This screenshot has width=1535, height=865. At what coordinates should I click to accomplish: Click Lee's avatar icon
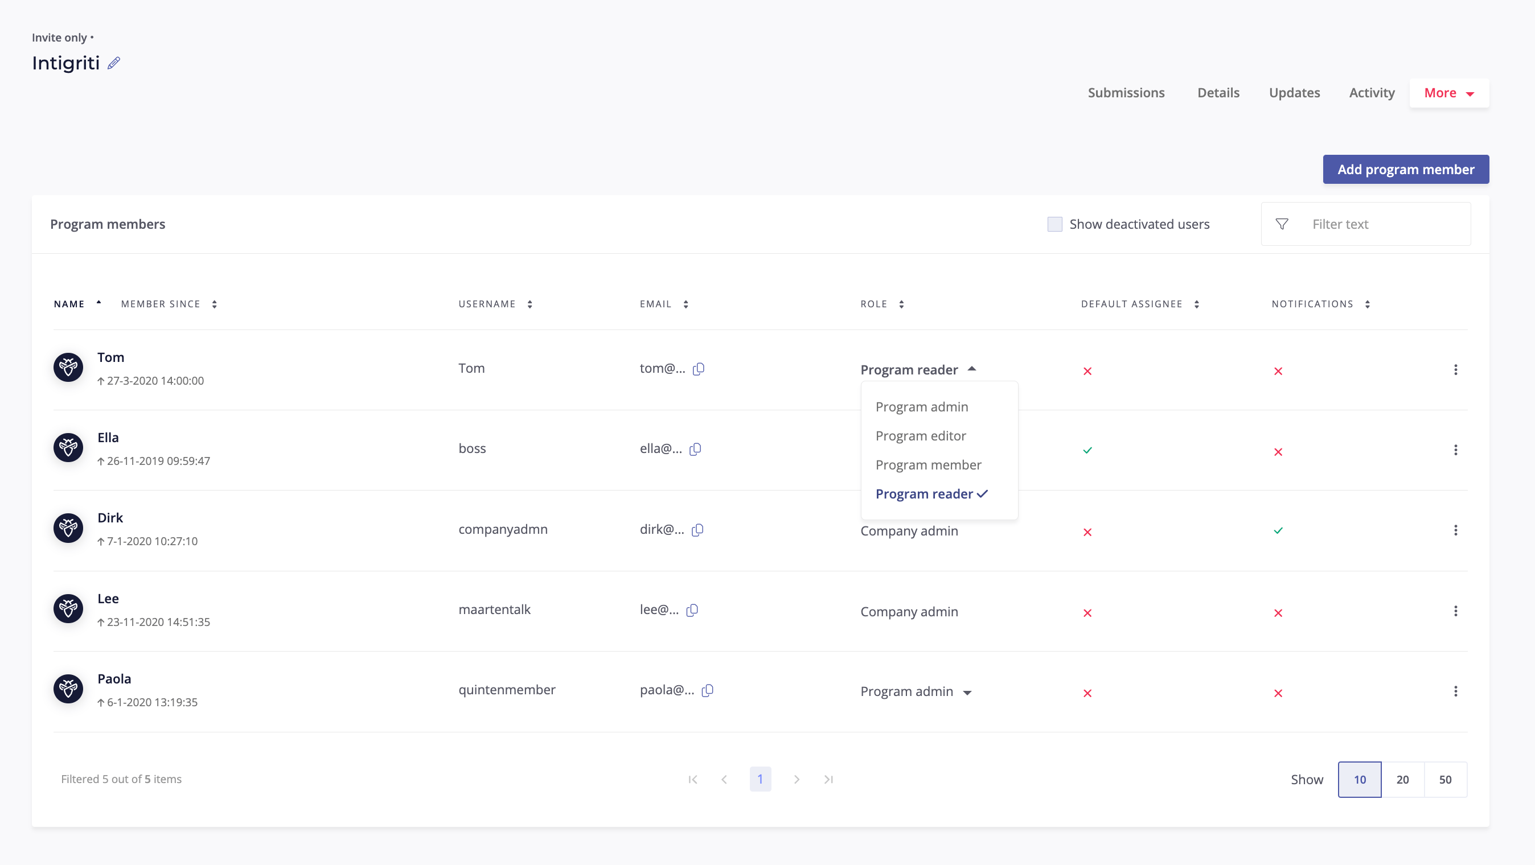[68, 608]
